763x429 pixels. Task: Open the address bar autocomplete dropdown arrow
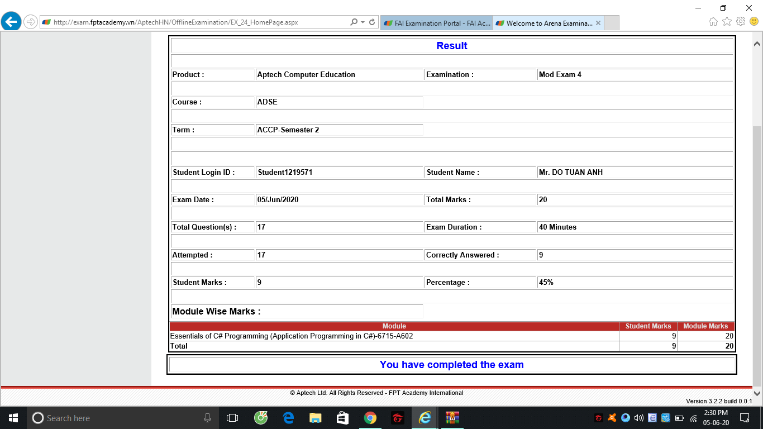click(x=363, y=22)
